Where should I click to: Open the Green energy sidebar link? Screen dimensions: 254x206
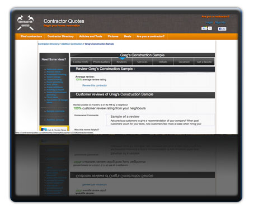[54, 77]
